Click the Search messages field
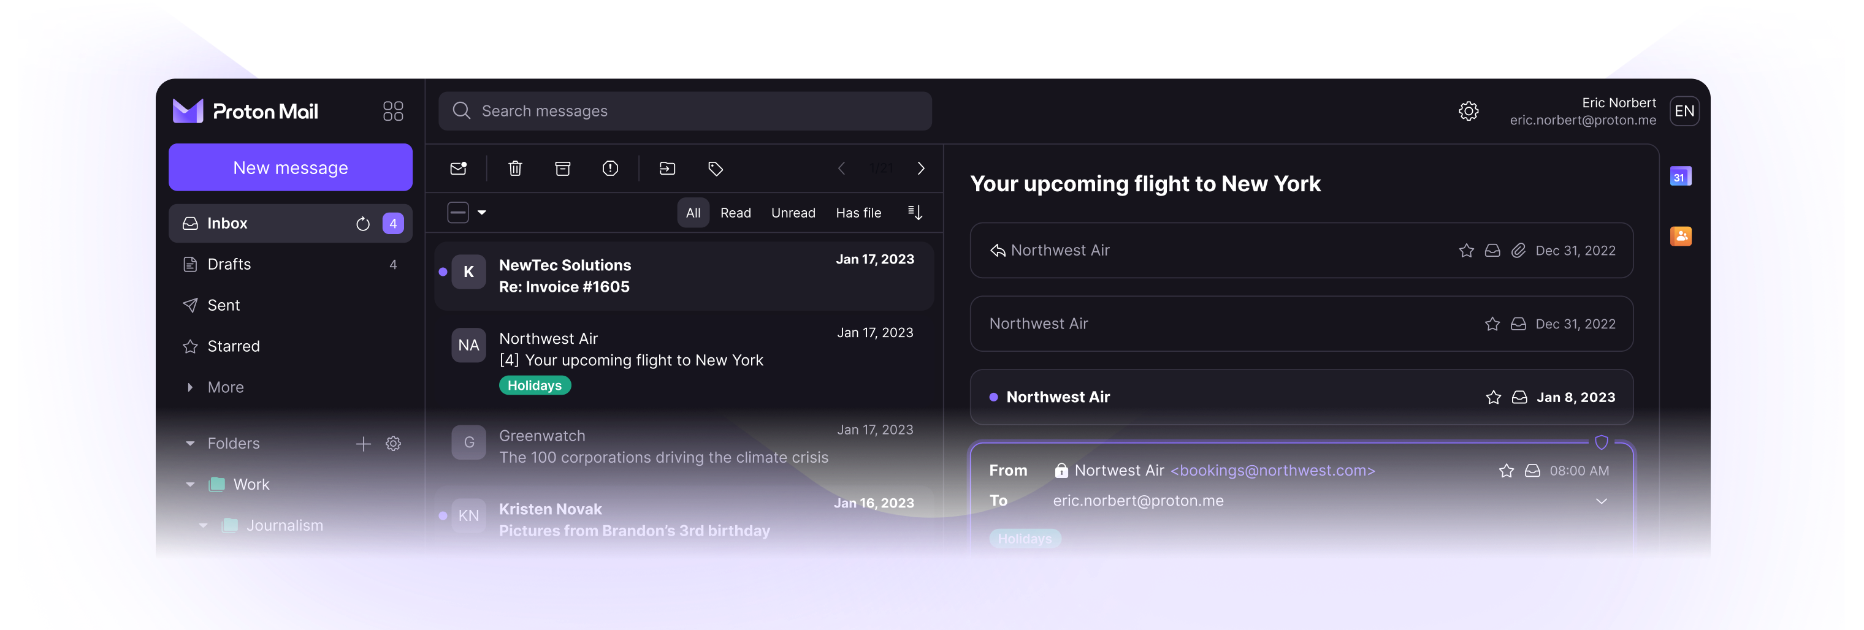 pyautogui.click(x=684, y=111)
